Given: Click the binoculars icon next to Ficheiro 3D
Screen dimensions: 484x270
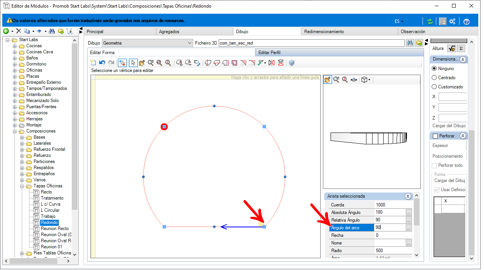Looking at the screenshot, I should pyautogui.click(x=410, y=43).
